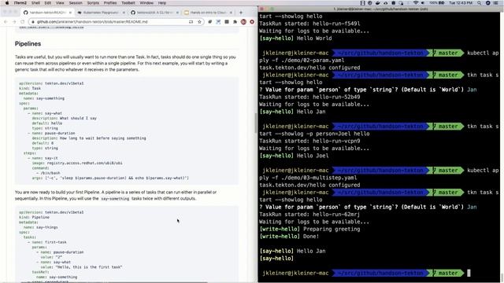Open the Extensions puzzle-piece menu

pos(235,22)
